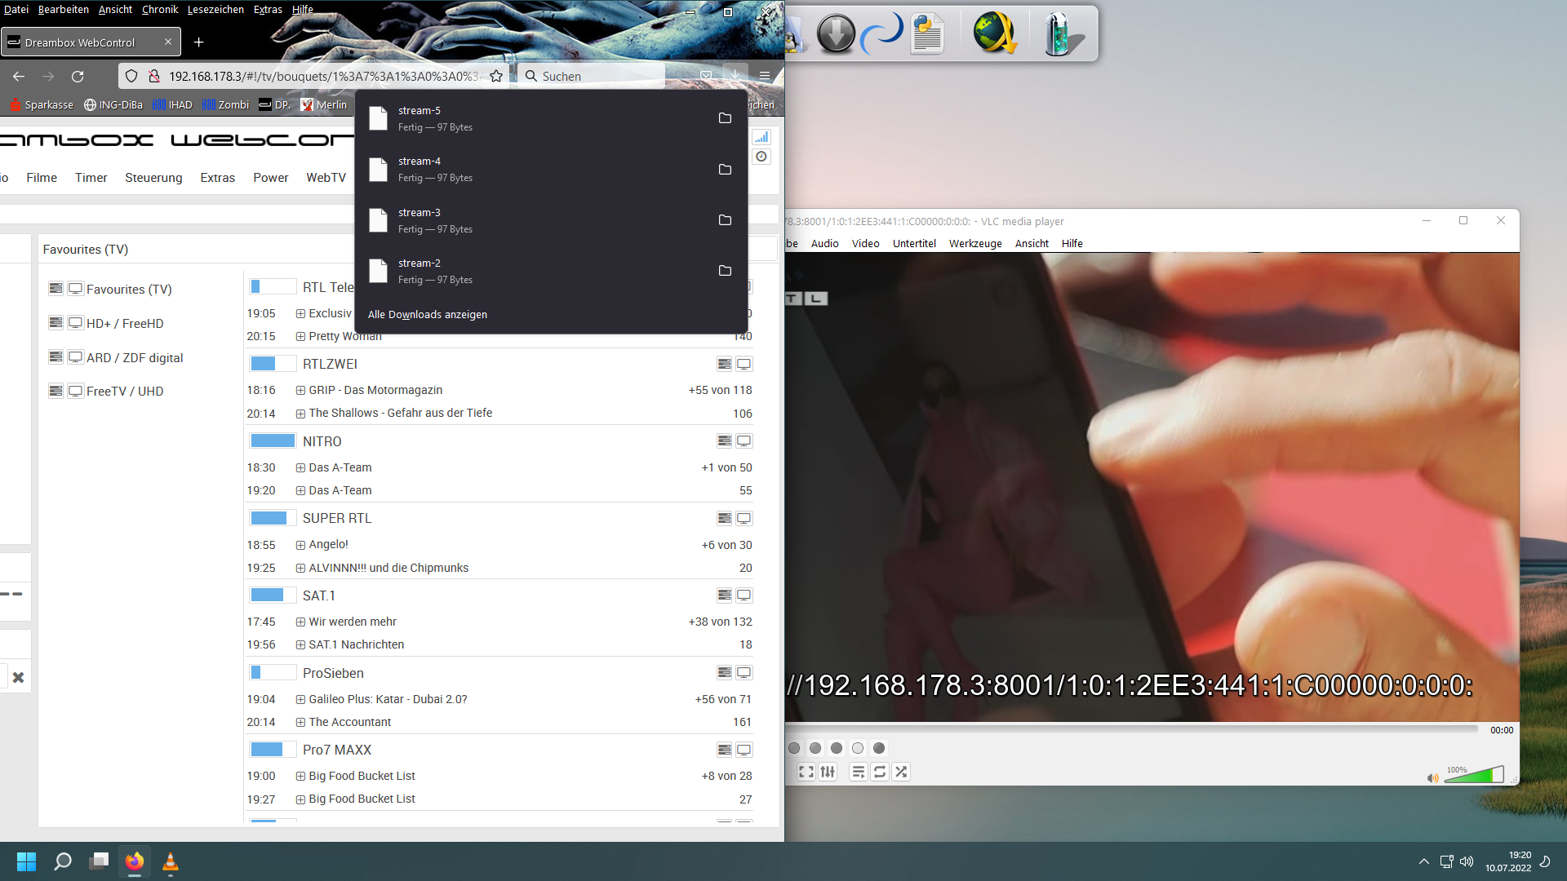
Task: Click the clock icon below signal bars
Action: click(x=761, y=157)
